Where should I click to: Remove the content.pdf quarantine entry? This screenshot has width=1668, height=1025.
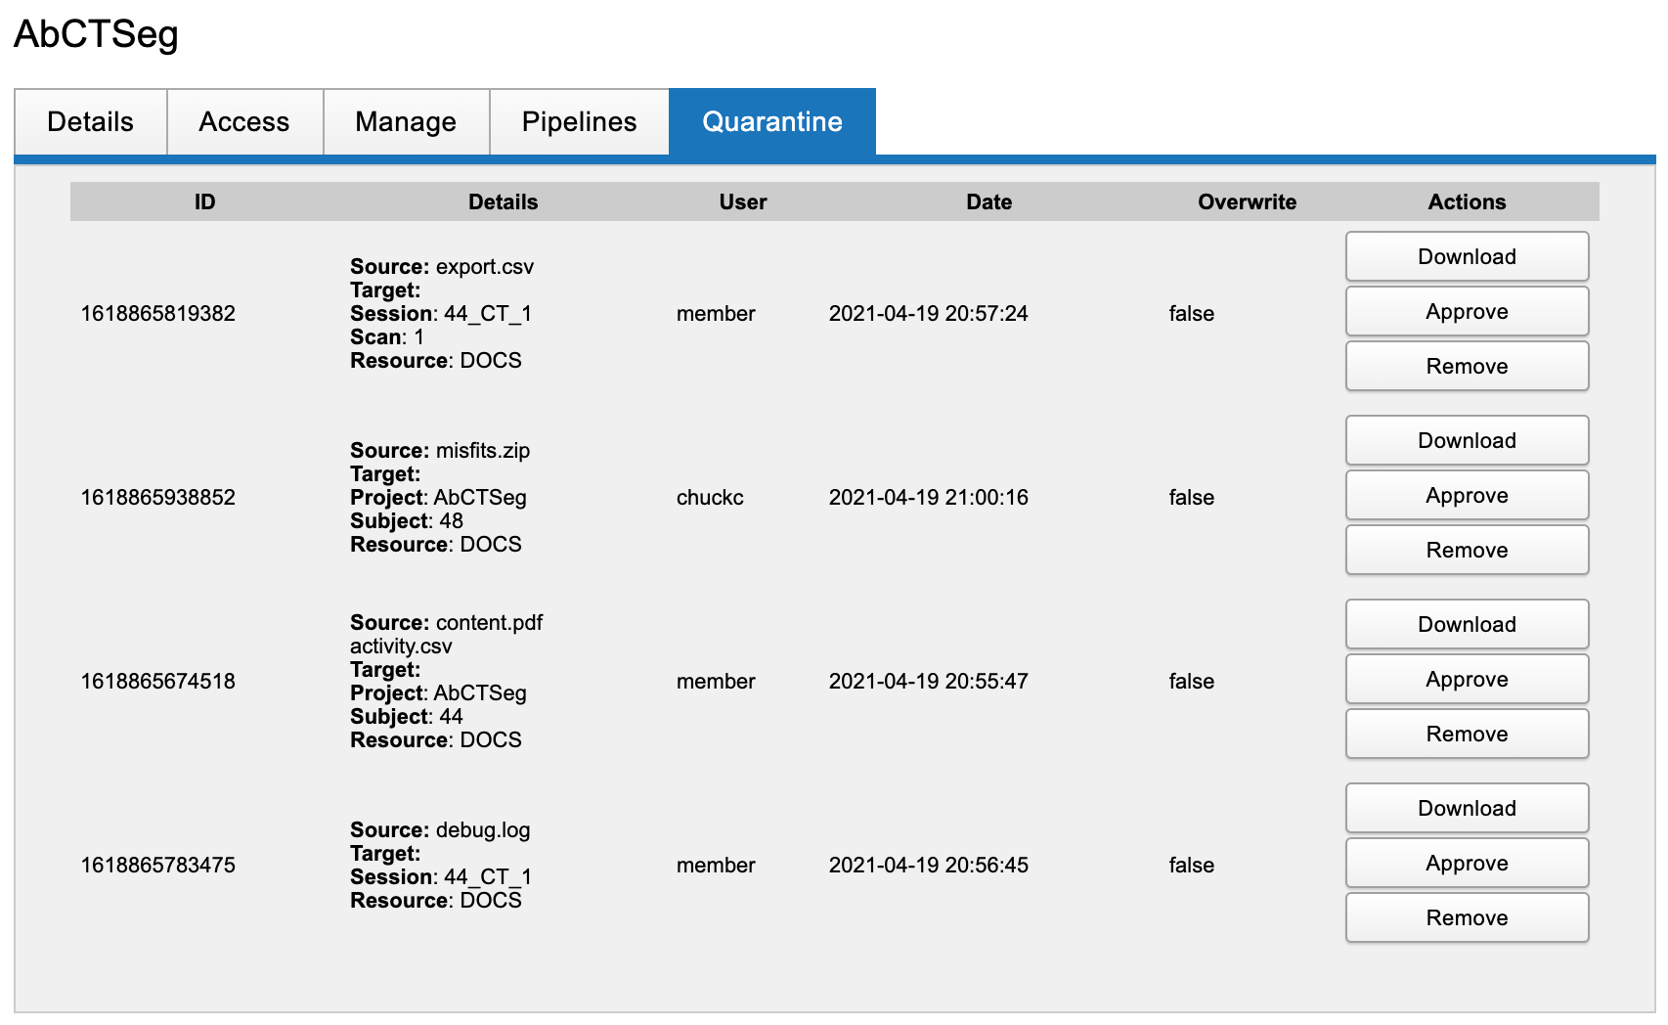point(1466,735)
